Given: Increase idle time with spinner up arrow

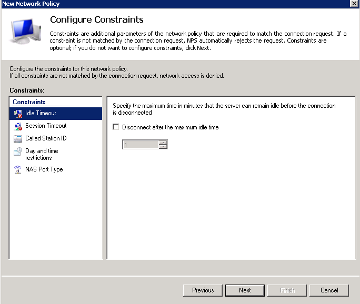Looking at the screenshot, I should coord(163,143).
